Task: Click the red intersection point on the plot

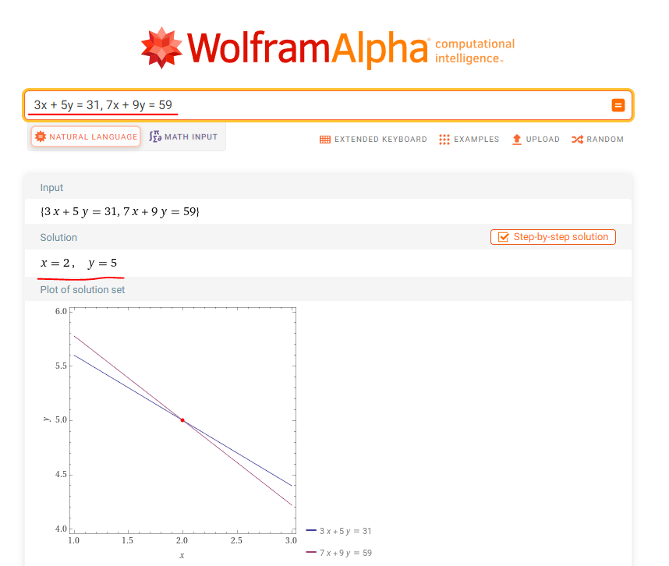Action: [x=182, y=420]
